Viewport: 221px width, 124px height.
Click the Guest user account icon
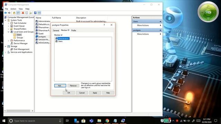click(x=37, y=33)
